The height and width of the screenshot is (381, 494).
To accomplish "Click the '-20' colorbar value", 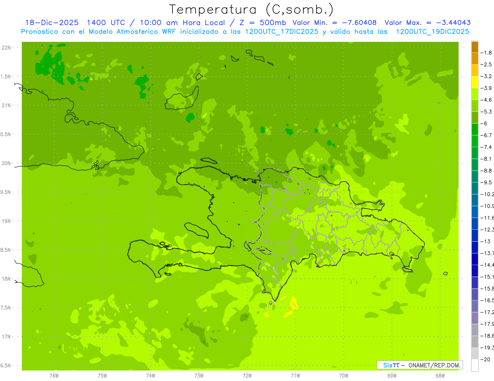I will tap(485, 360).
